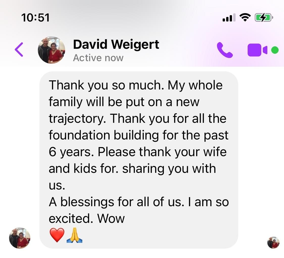Open David Weigert's header profile picture
The width and height of the screenshot is (284, 258).
click(51, 50)
